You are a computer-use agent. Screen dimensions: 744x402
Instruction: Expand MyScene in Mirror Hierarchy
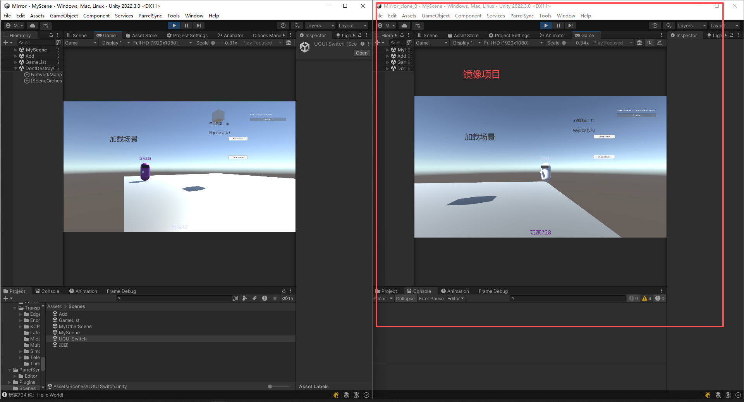click(15, 50)
